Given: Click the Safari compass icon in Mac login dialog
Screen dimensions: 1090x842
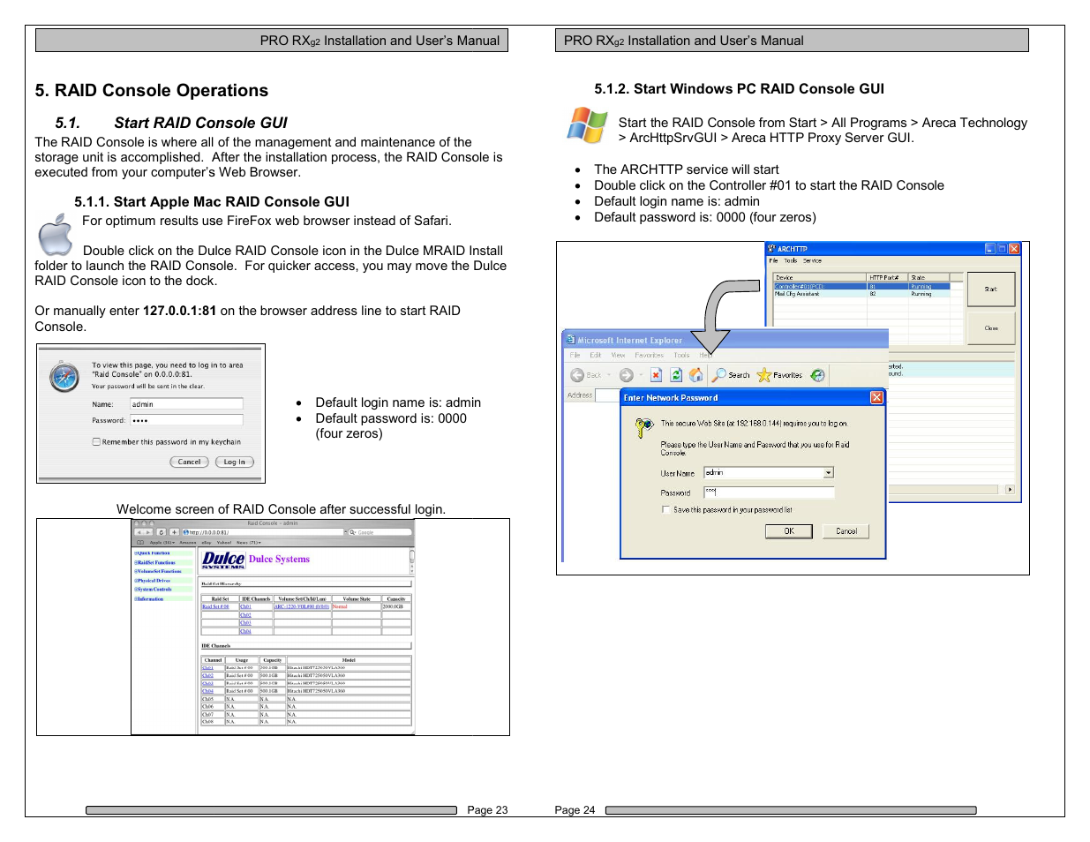Looking at the screenshot, I should point(64,377).
